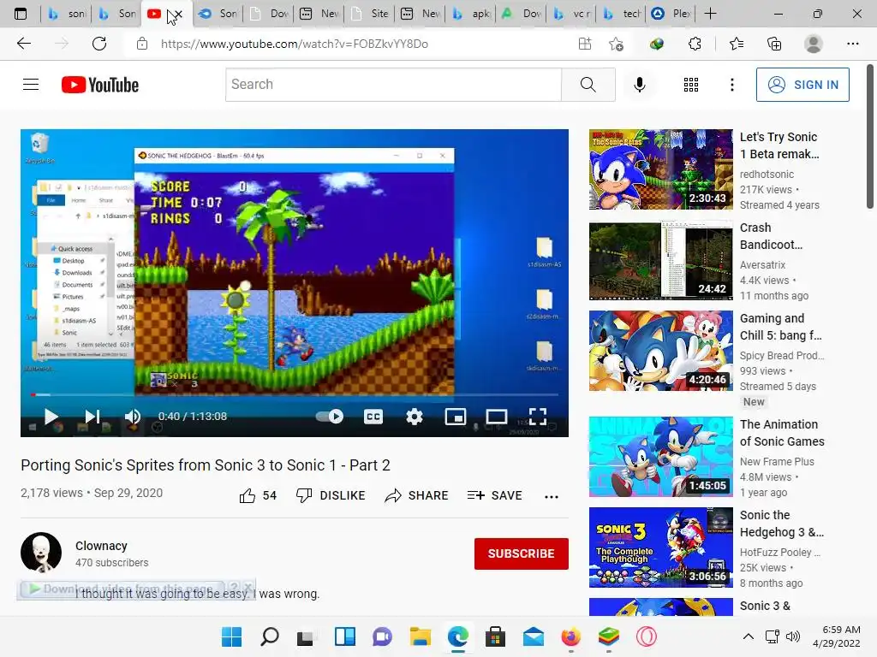The height and width of the screenshot is (657, 877).
Task: Open the Favorites list
Action: (736, 44)
